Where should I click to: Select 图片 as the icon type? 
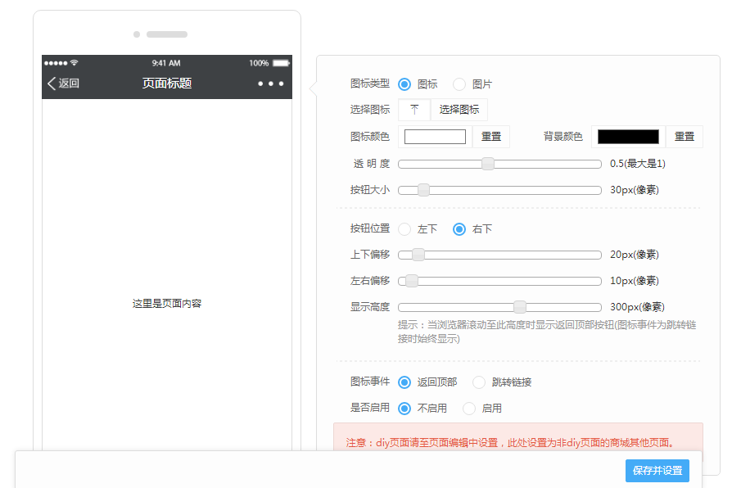tap(459, 84)
